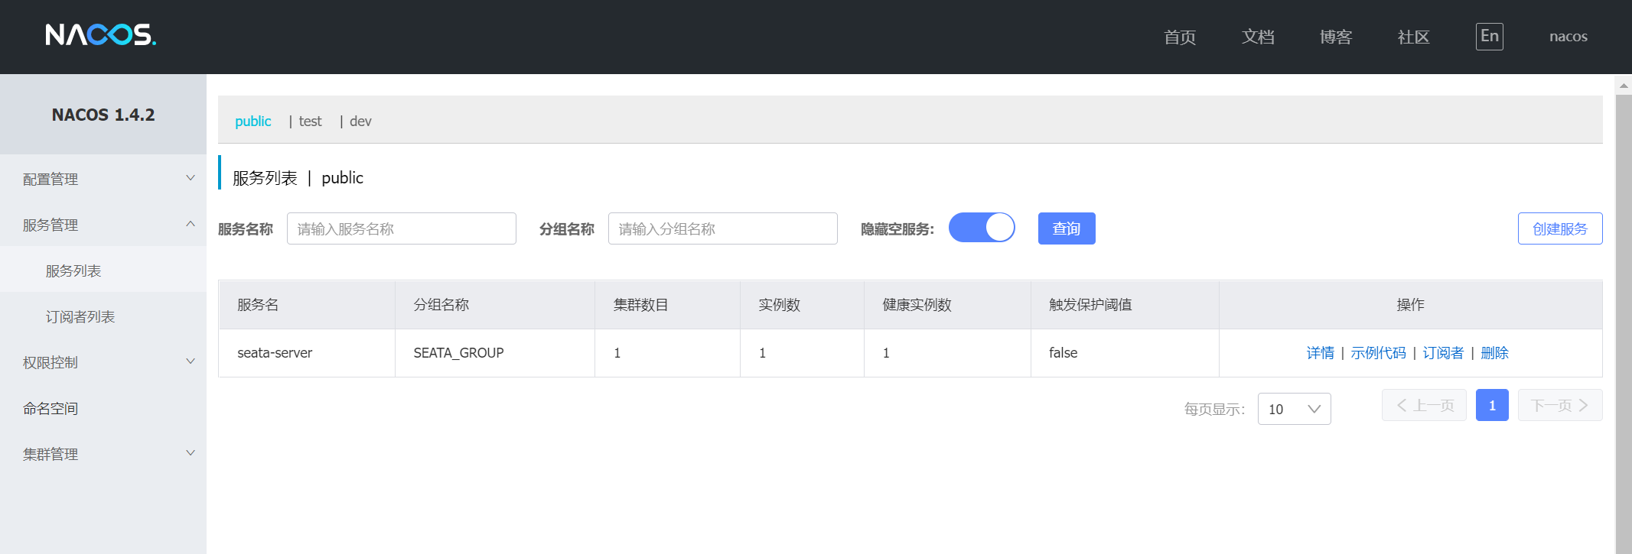The width and height of the screenshot is (1632, 554).
Task: Expand the 配置管理 sidebar menu
Action: point(103,179)
